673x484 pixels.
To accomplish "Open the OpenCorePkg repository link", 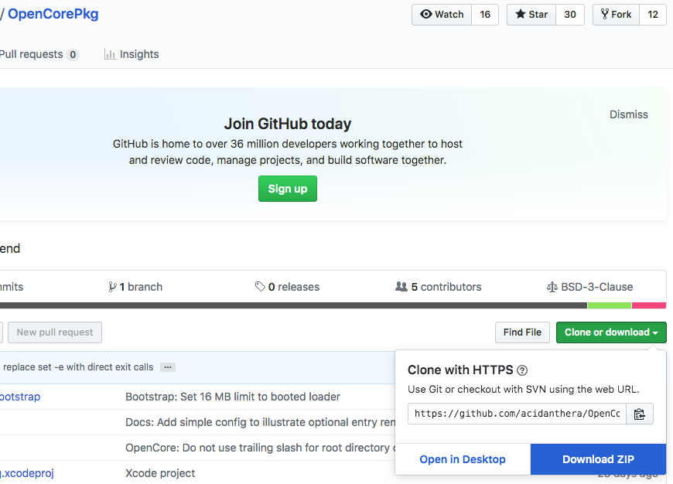I will 53,14.
